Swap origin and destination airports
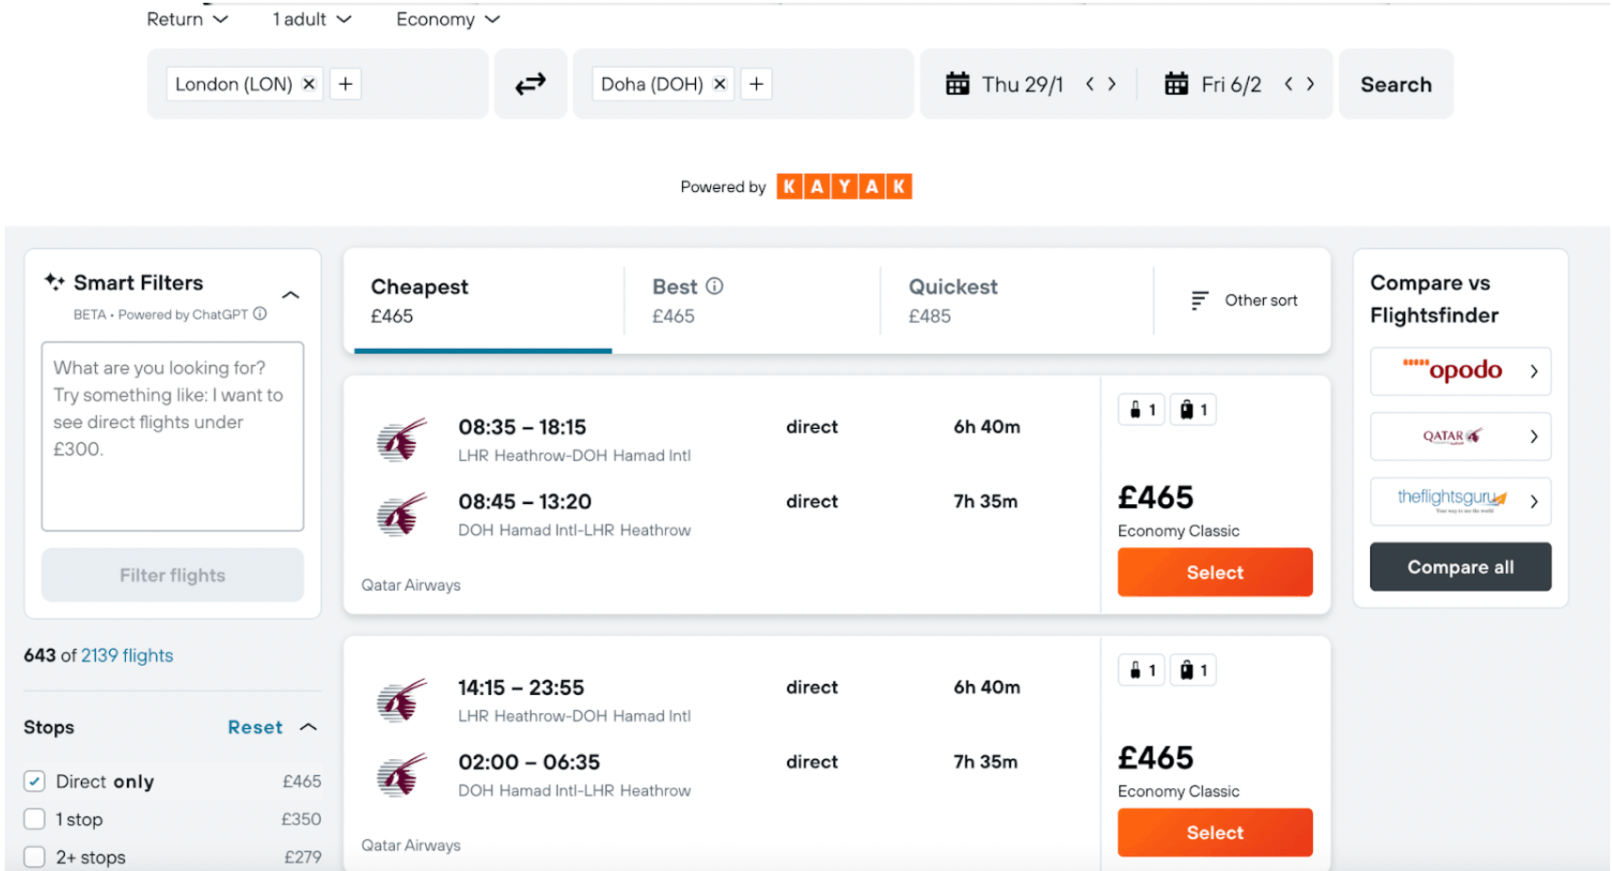The height and width of the screenshot is (871, 1612). click(530, 85)
